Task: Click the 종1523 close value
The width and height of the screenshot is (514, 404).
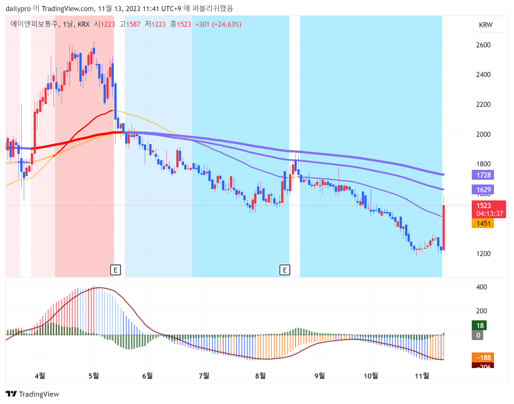Action: pos(181,24)
